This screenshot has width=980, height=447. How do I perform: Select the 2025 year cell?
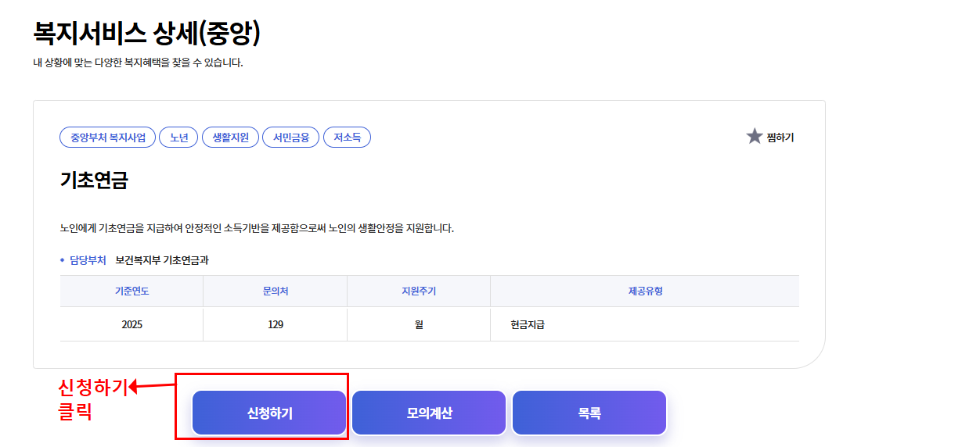[132, 324]
